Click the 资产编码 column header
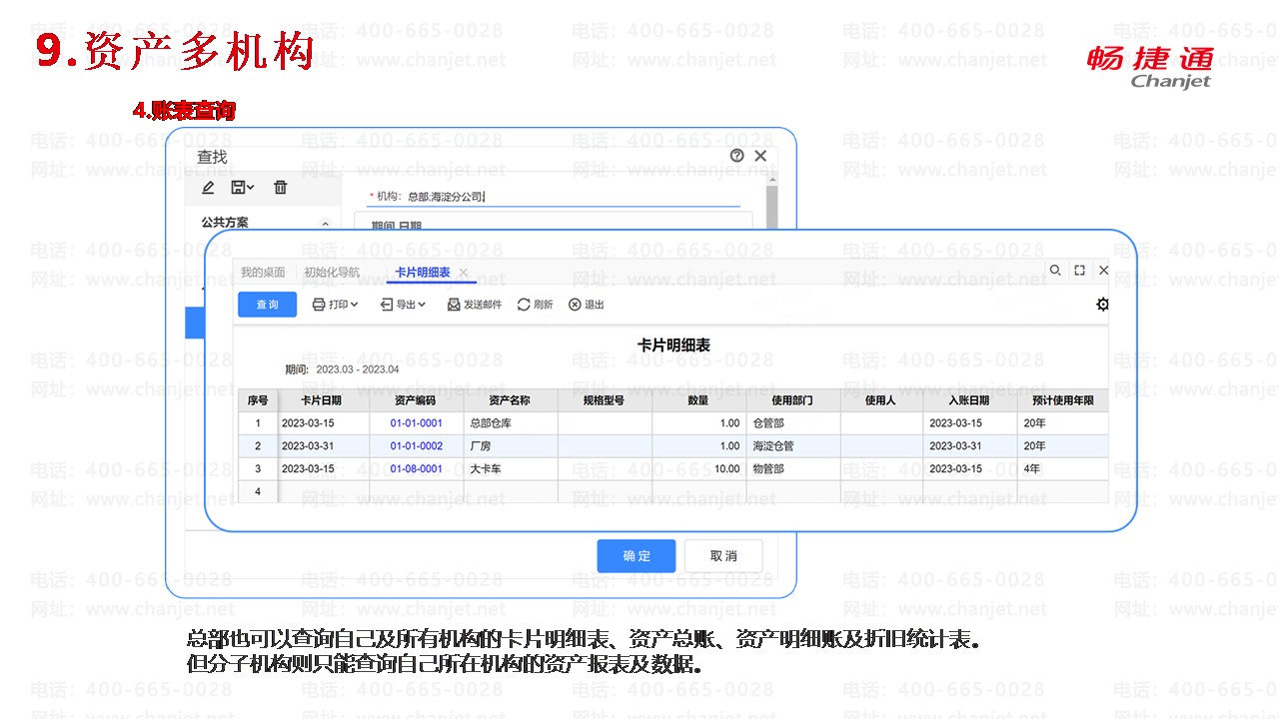The height and width of the screenshot is (719, 1279). [x=416, y=400]
